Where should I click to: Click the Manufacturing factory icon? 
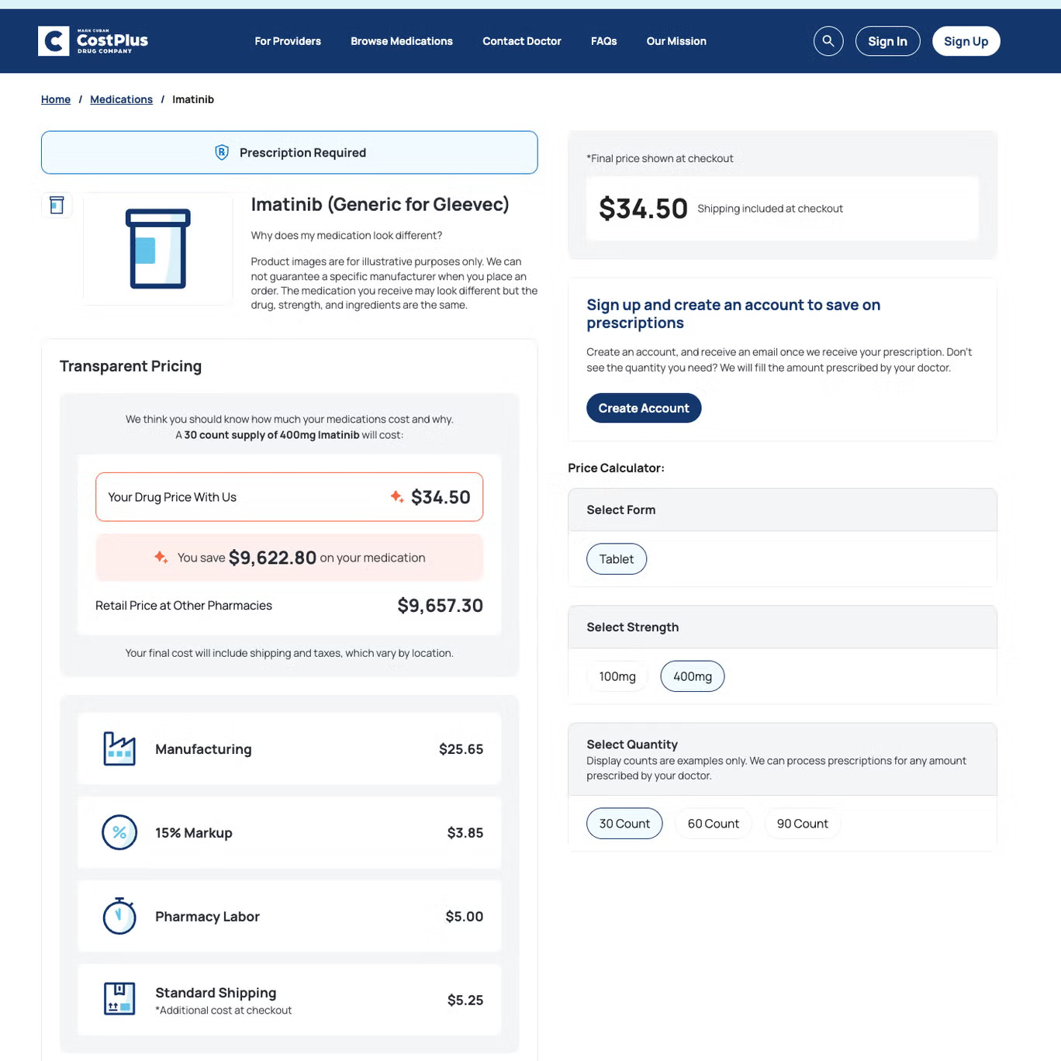[x=119, y=749]
